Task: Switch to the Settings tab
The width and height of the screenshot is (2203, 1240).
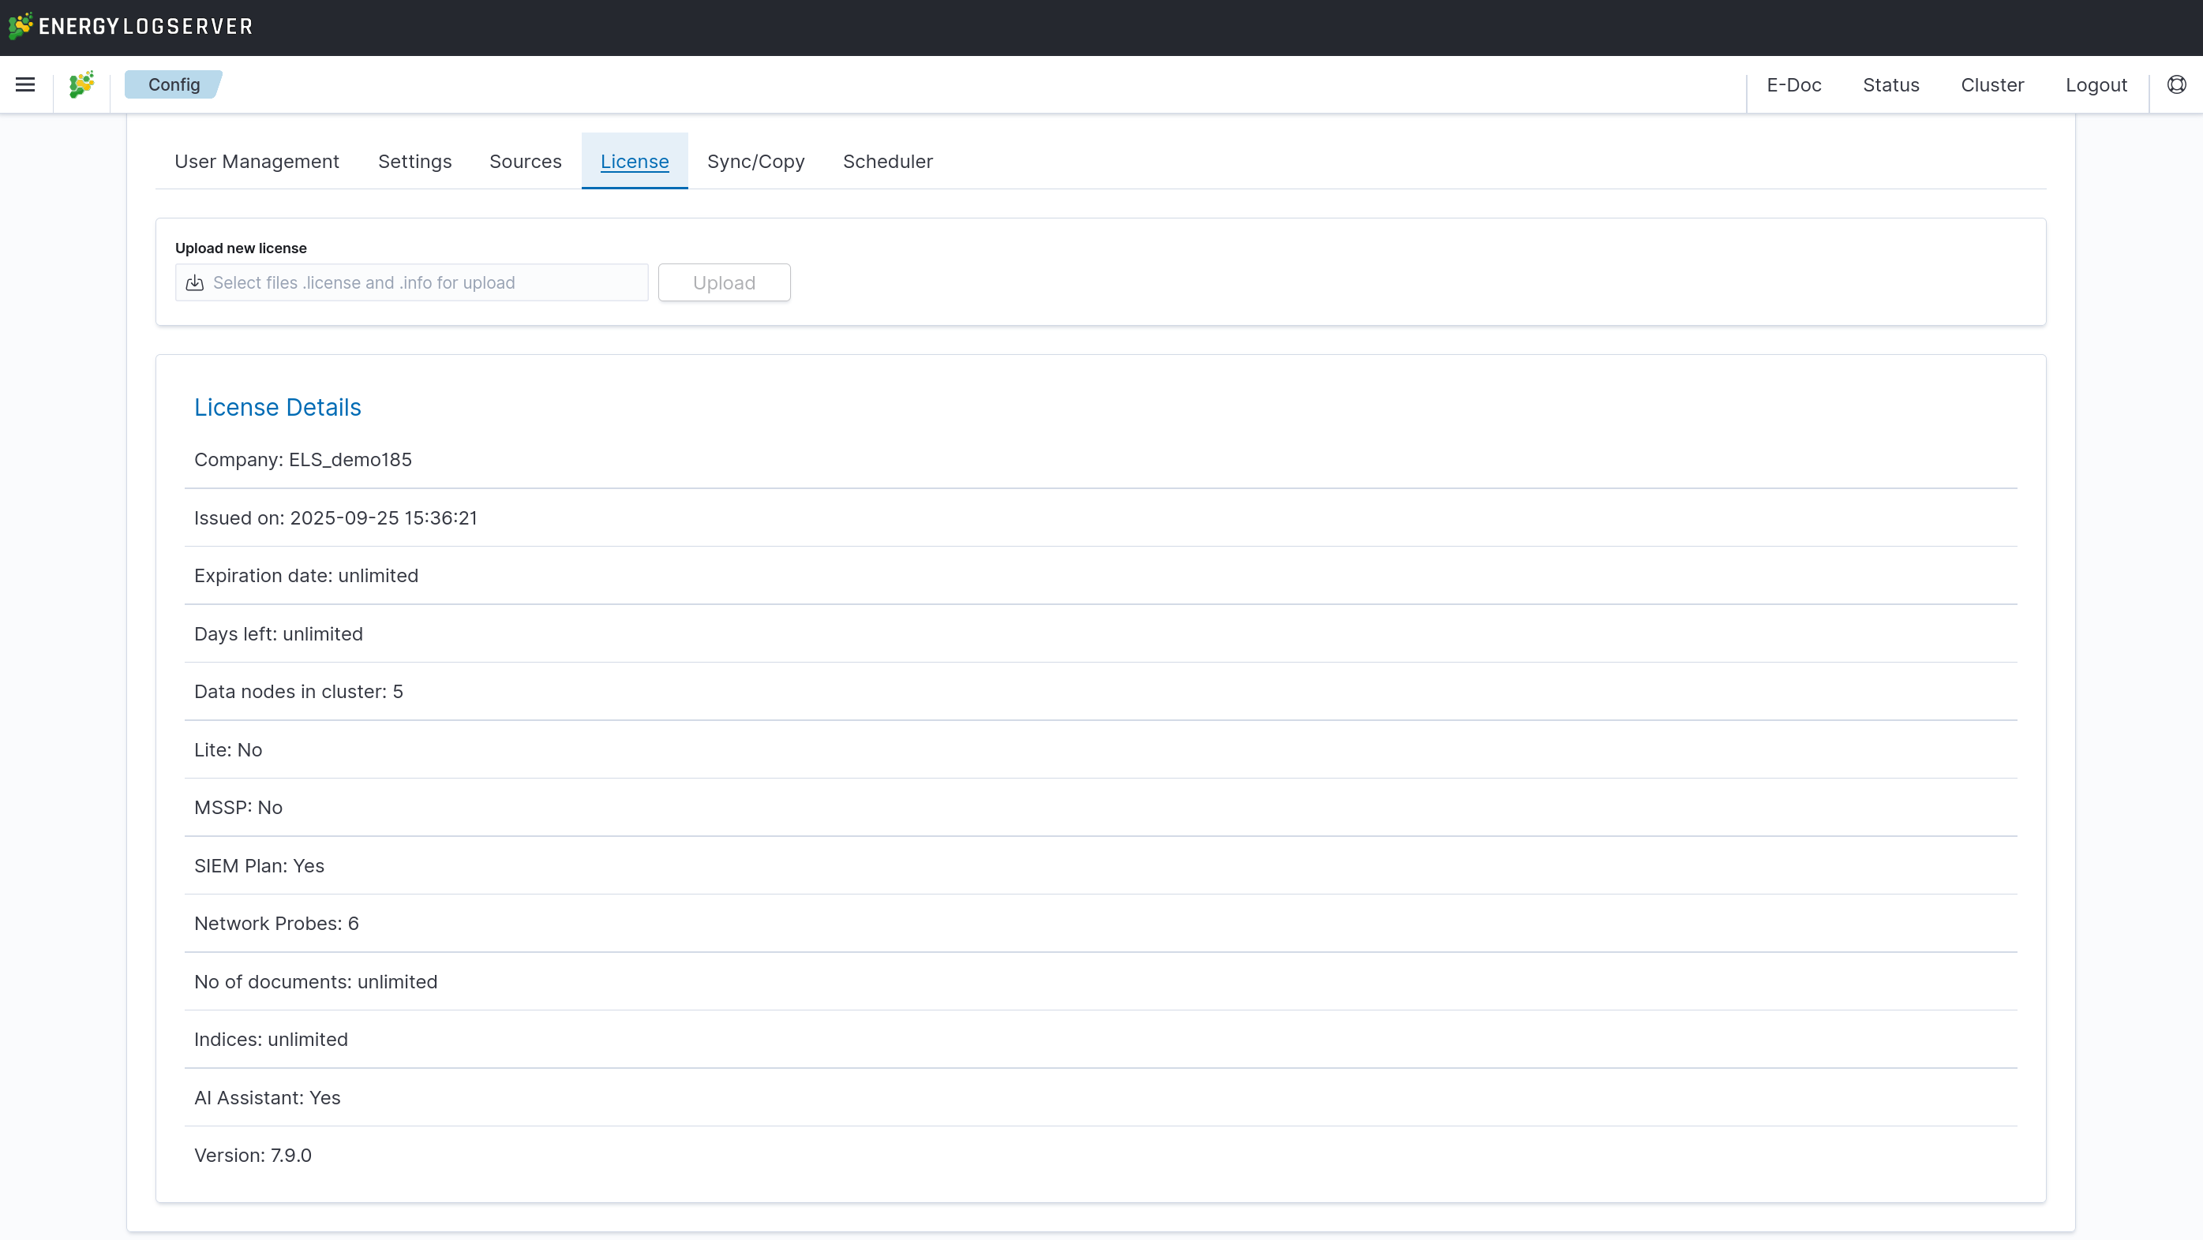Action: tap(414, 162)
